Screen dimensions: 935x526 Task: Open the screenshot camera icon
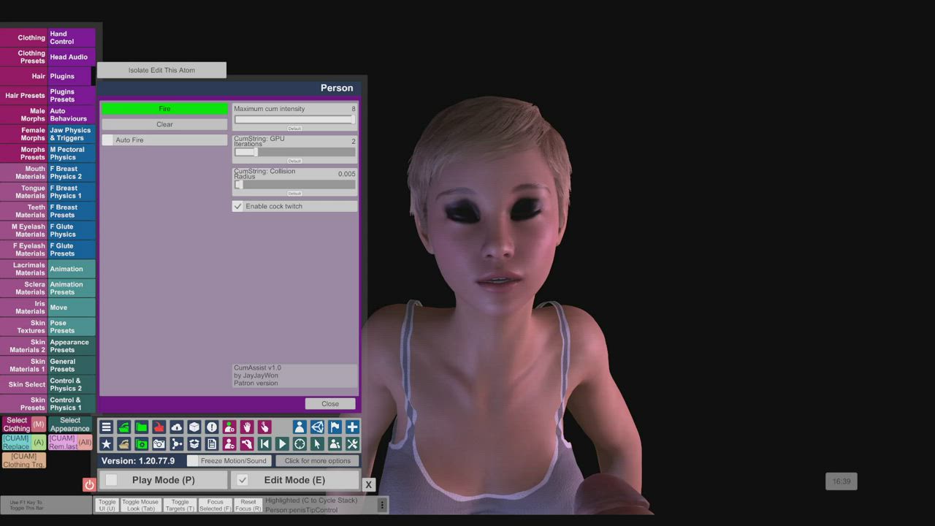pyautogui.click(x=159, y=444)
